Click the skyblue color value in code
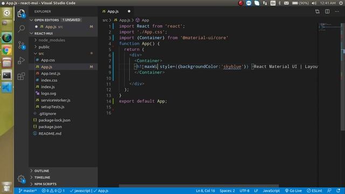Screen dimensions: 345x194 click(x=232, y=67)
